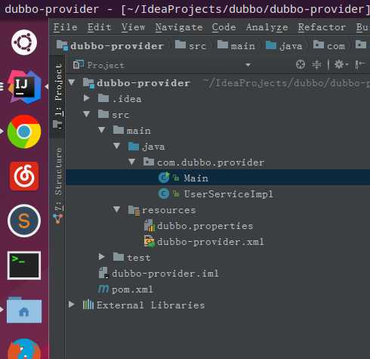Toggle the Z: Structure side tab

point(58,185)
